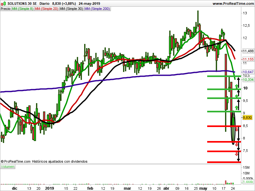This screenshot has height=191, width=255.
Task: Visit the www.ProRealTime.com link
Action: [232, 4]
